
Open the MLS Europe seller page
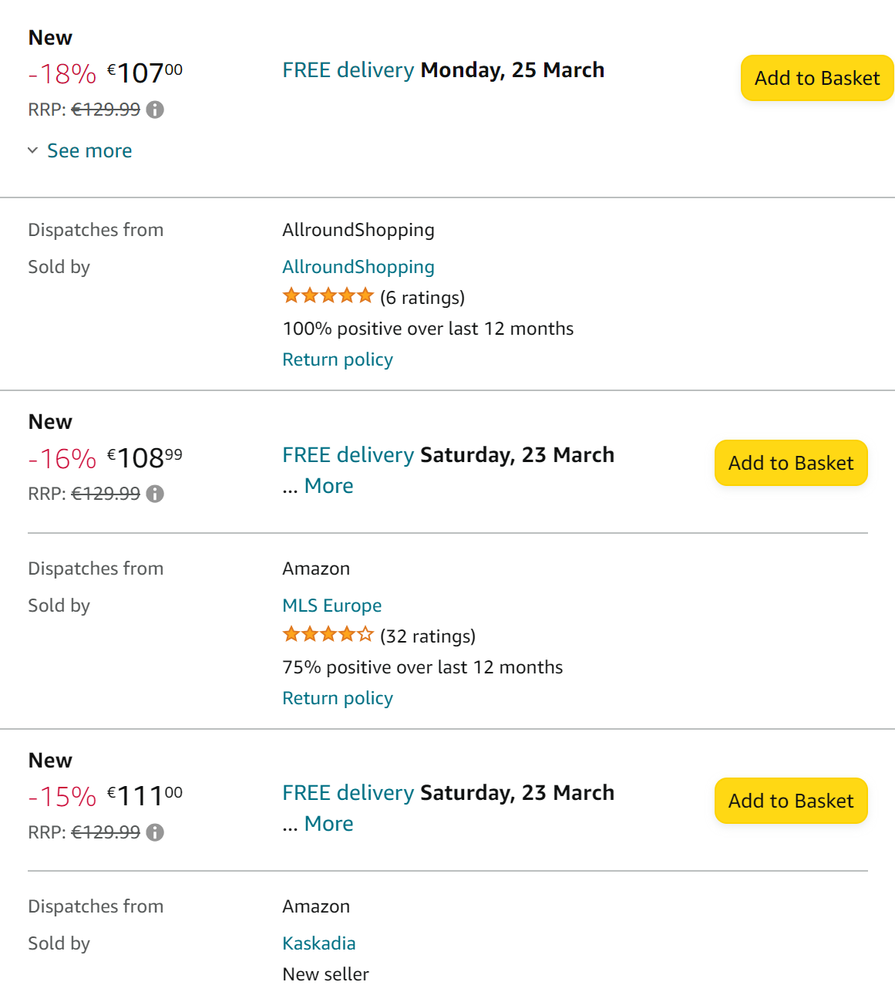331,606
